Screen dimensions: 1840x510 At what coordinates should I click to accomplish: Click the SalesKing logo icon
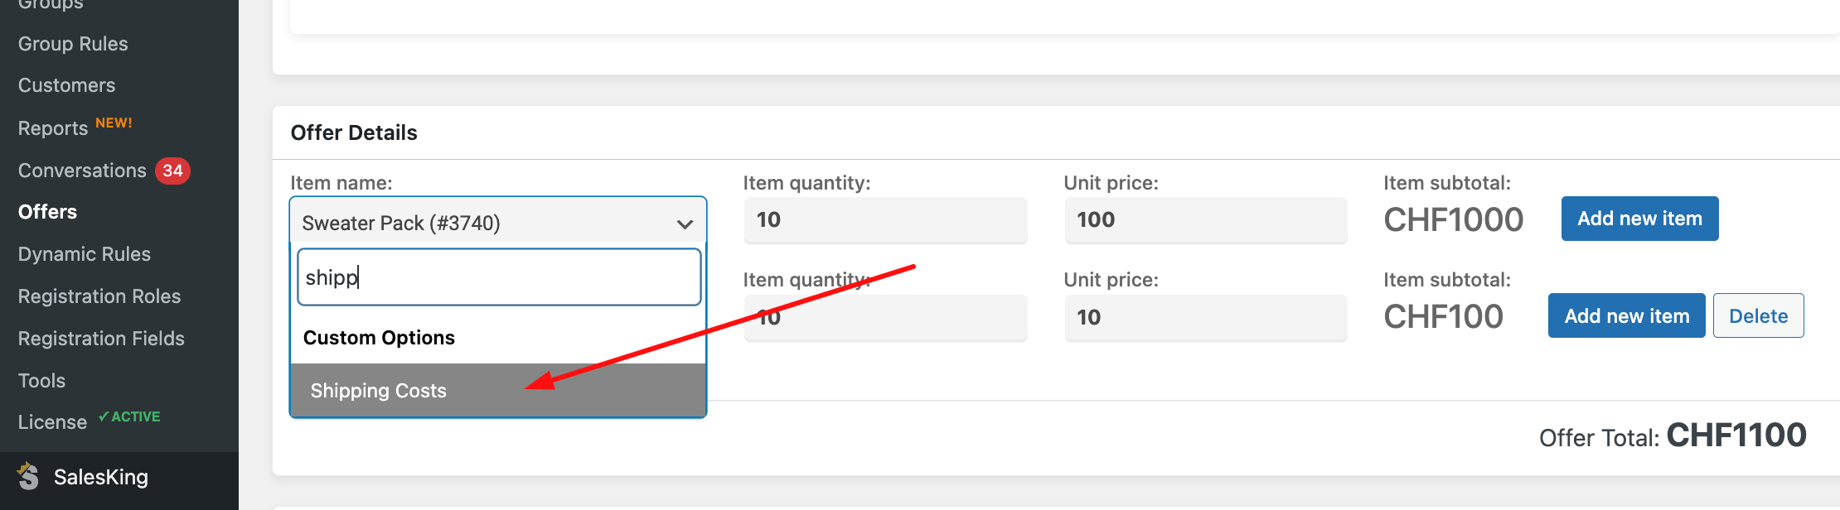click(28, 476)
